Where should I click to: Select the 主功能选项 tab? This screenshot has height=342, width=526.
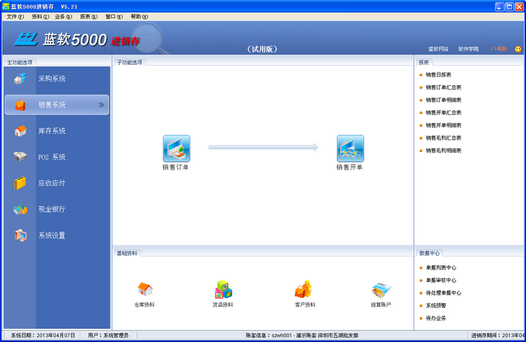point(20,62)
